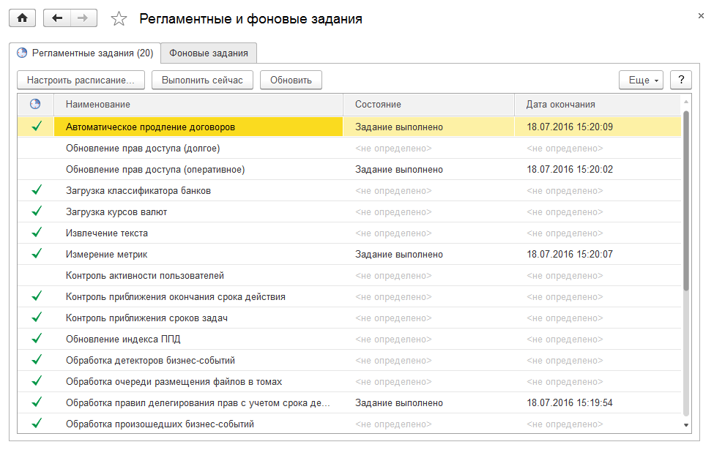
Task: Select Регламентные задания (20) tab
Action: click(85, 53)
